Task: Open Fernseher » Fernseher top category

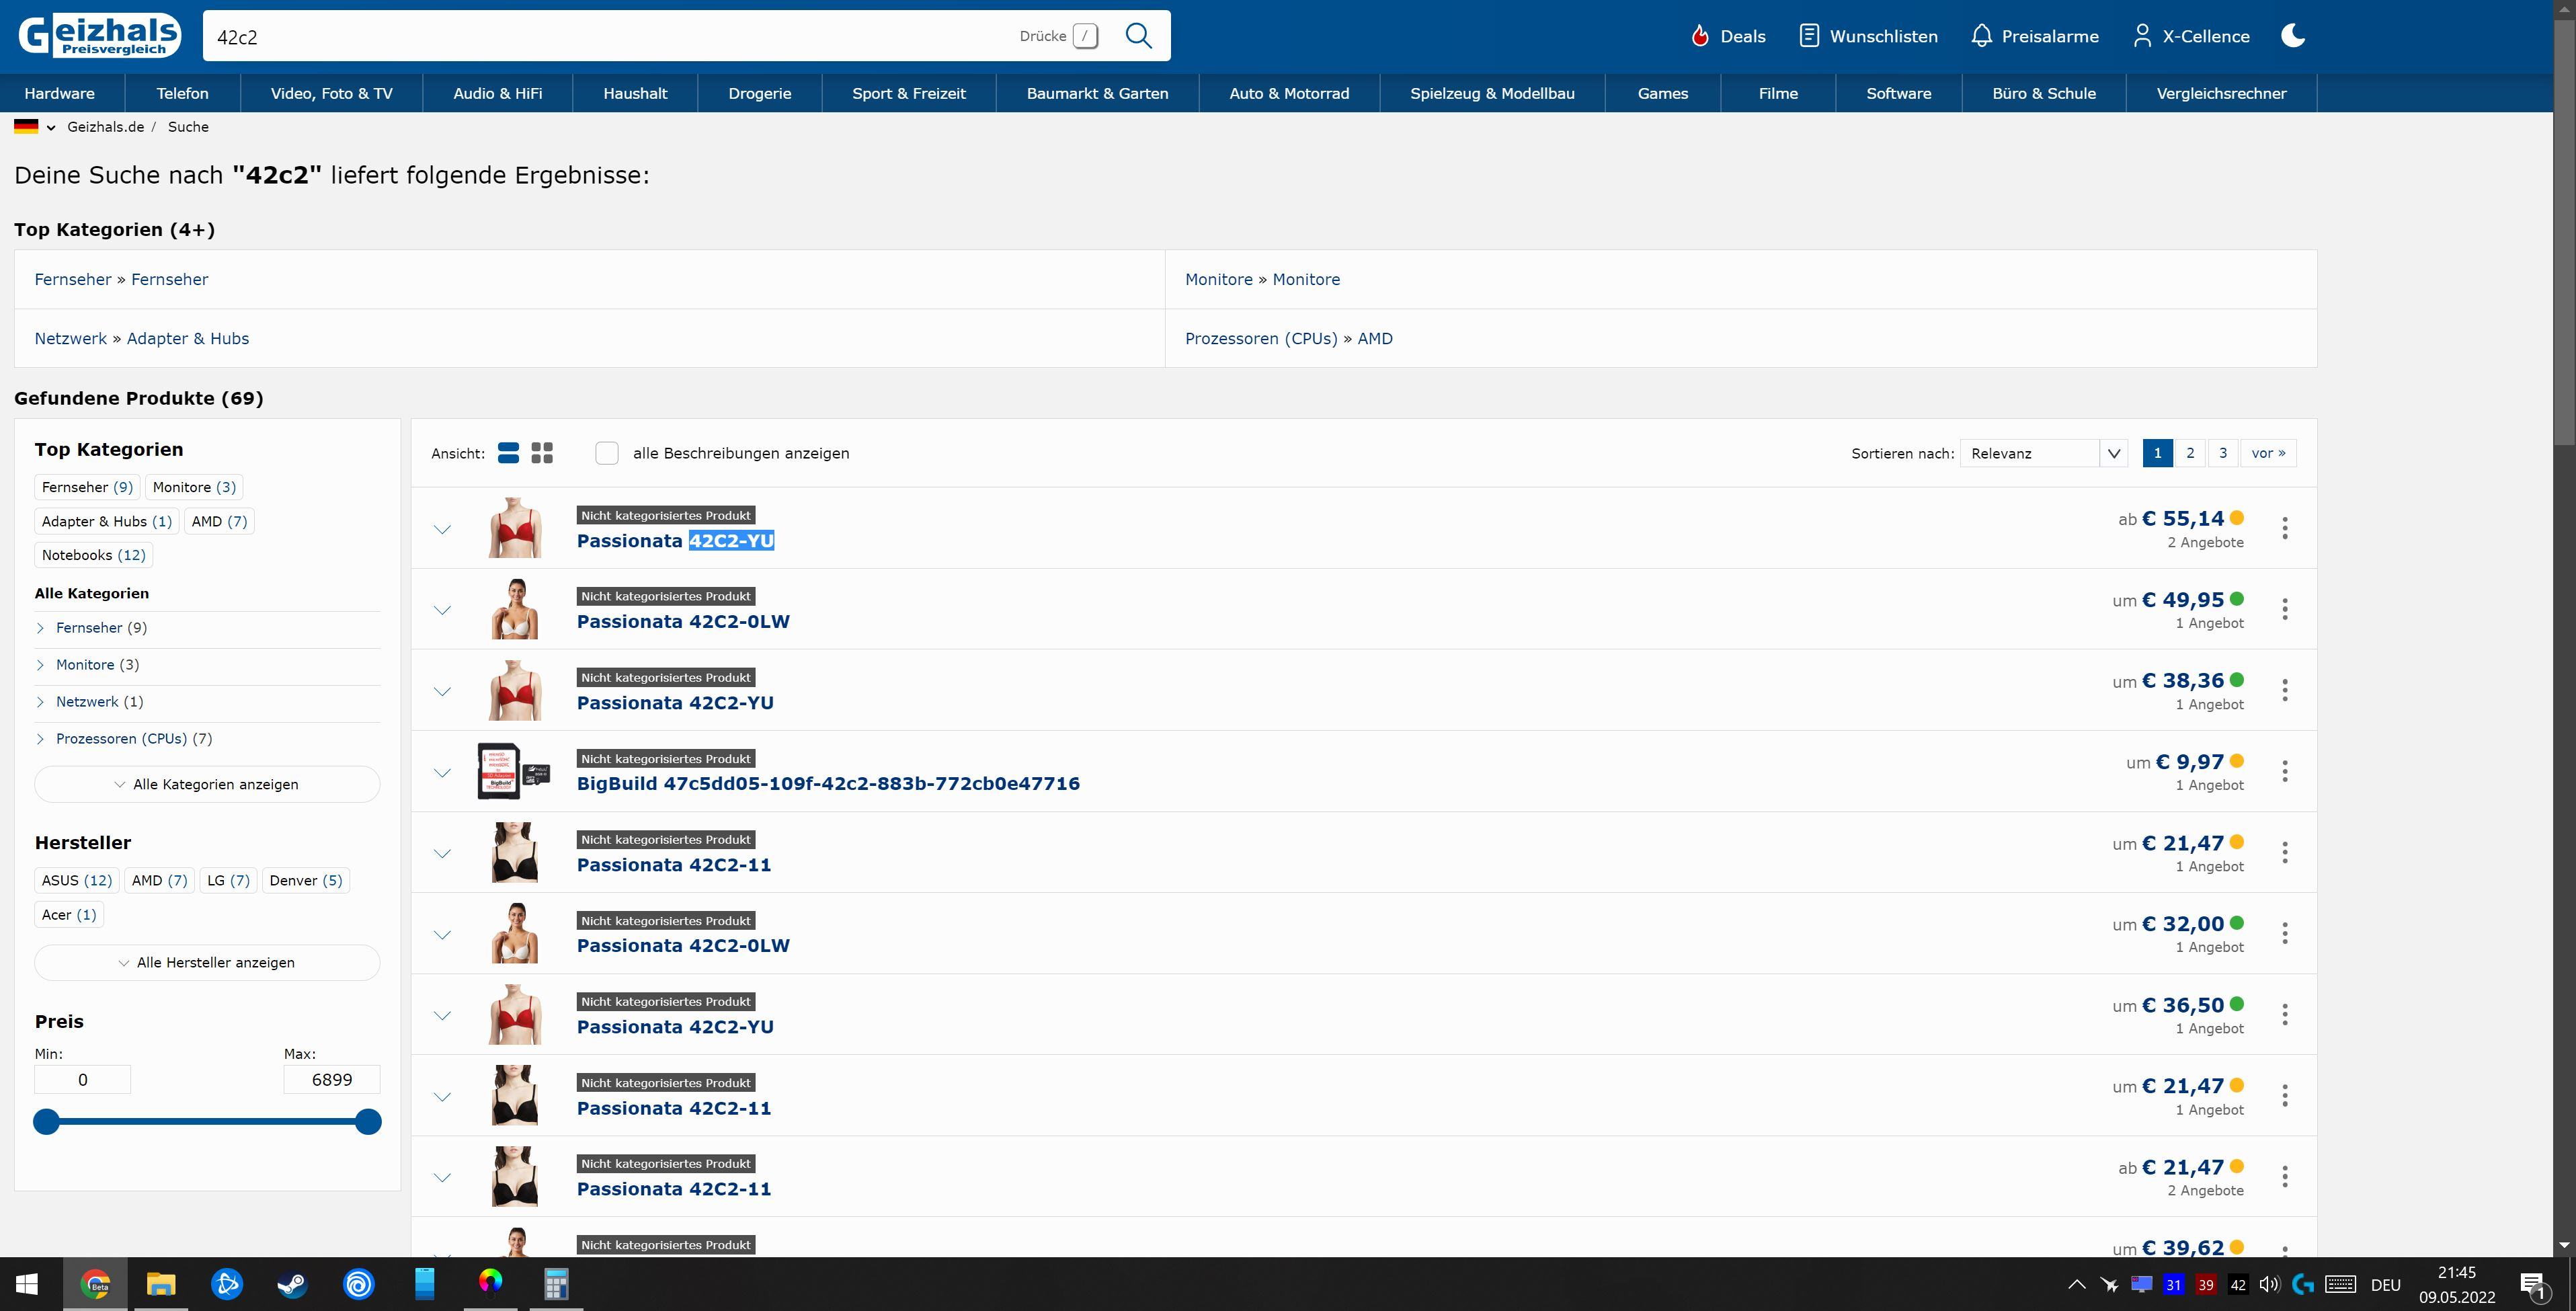Action: pos(121,279)
